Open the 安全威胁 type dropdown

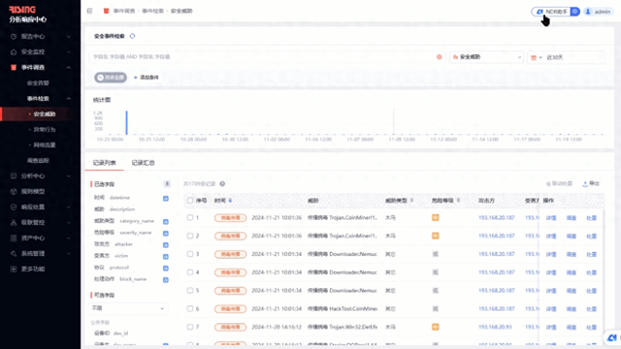[x=486, y=57]
